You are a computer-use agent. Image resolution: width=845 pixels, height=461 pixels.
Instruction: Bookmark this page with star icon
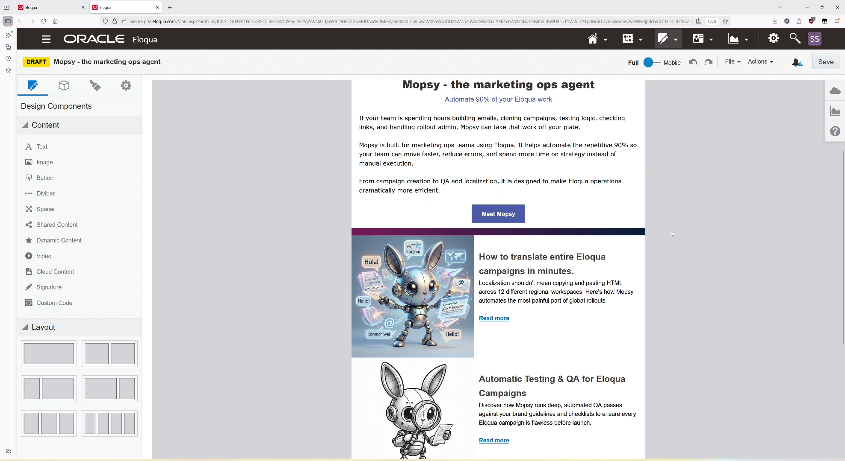(x=725, y=21)
